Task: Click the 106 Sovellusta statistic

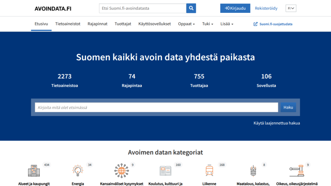Action: coord(266,80)
